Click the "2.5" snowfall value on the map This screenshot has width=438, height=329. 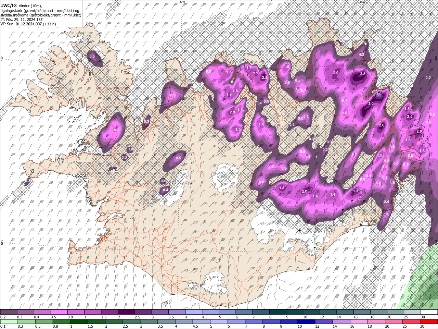point(264,78)
